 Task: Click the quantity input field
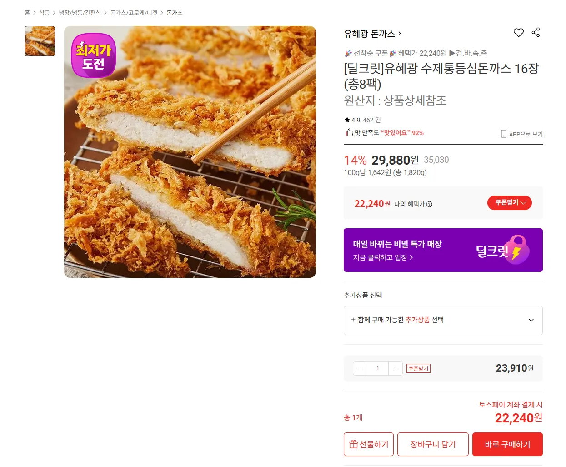point(378,368)
